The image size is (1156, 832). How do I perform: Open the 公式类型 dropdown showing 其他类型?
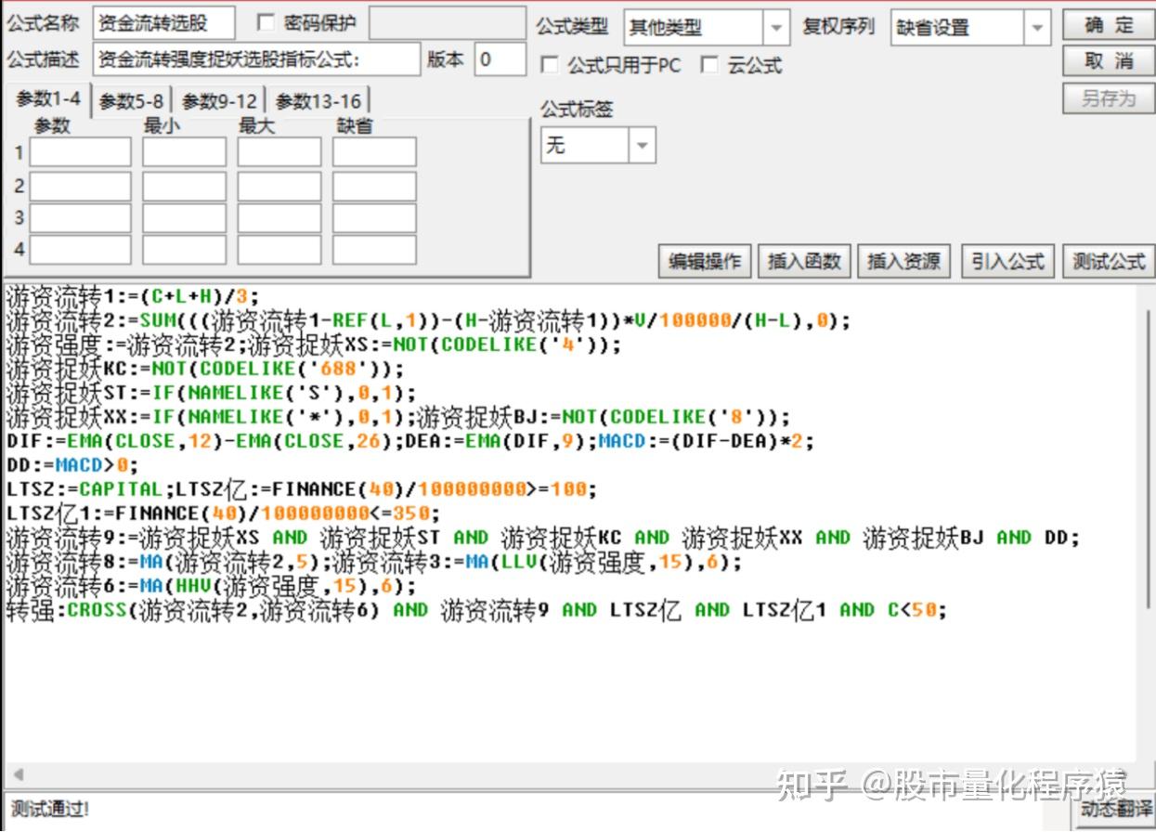tap(707, 28)
